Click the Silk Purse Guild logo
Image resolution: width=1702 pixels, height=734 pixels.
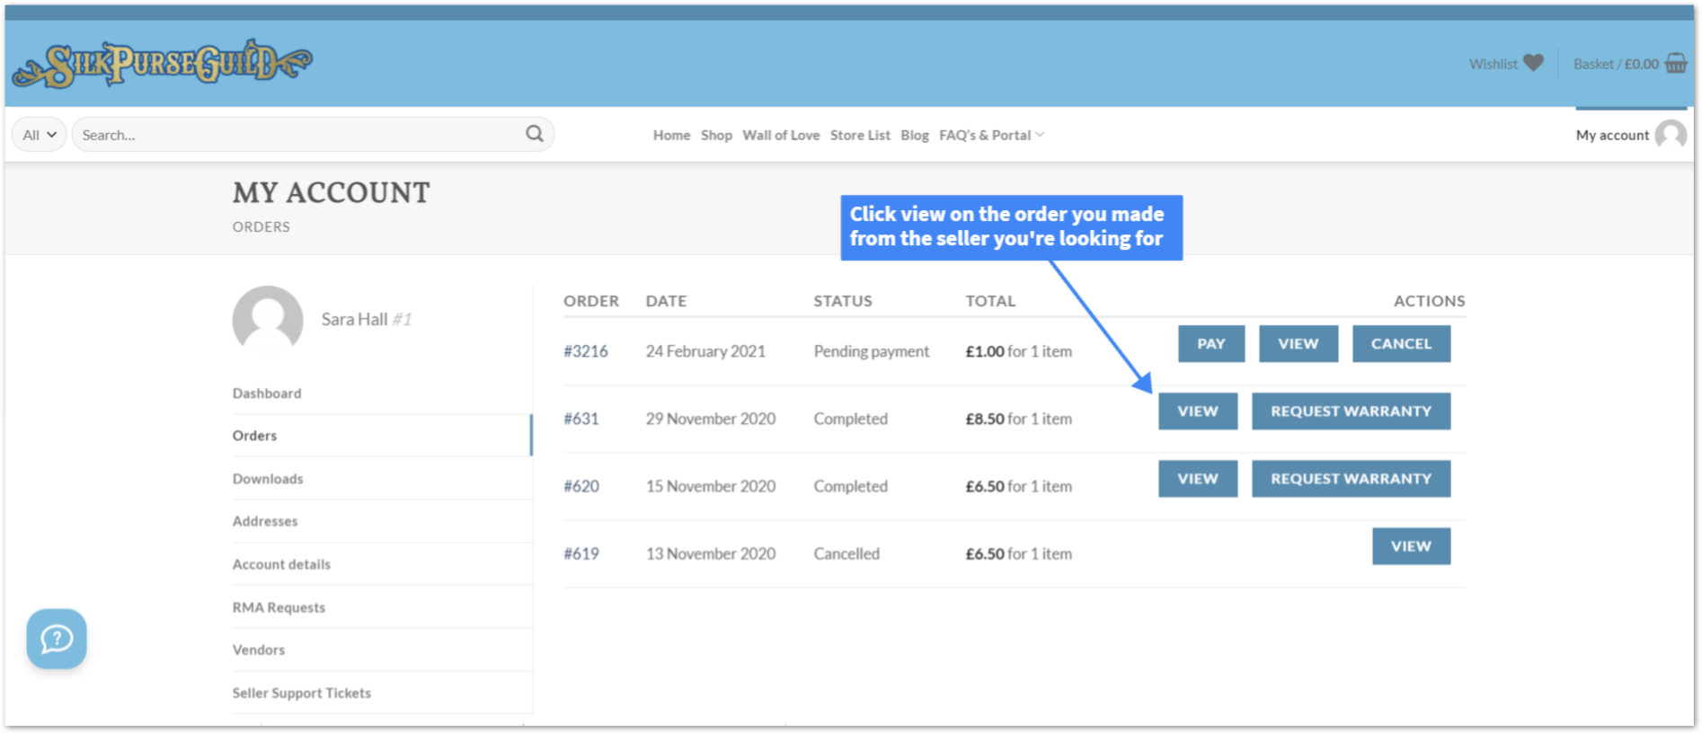pos(162,64)
